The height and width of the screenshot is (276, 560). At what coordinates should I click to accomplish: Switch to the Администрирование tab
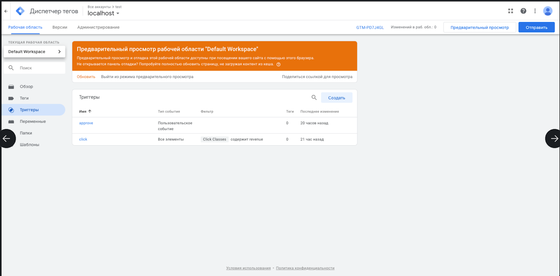pyautogui.click(x=98, y=27)
